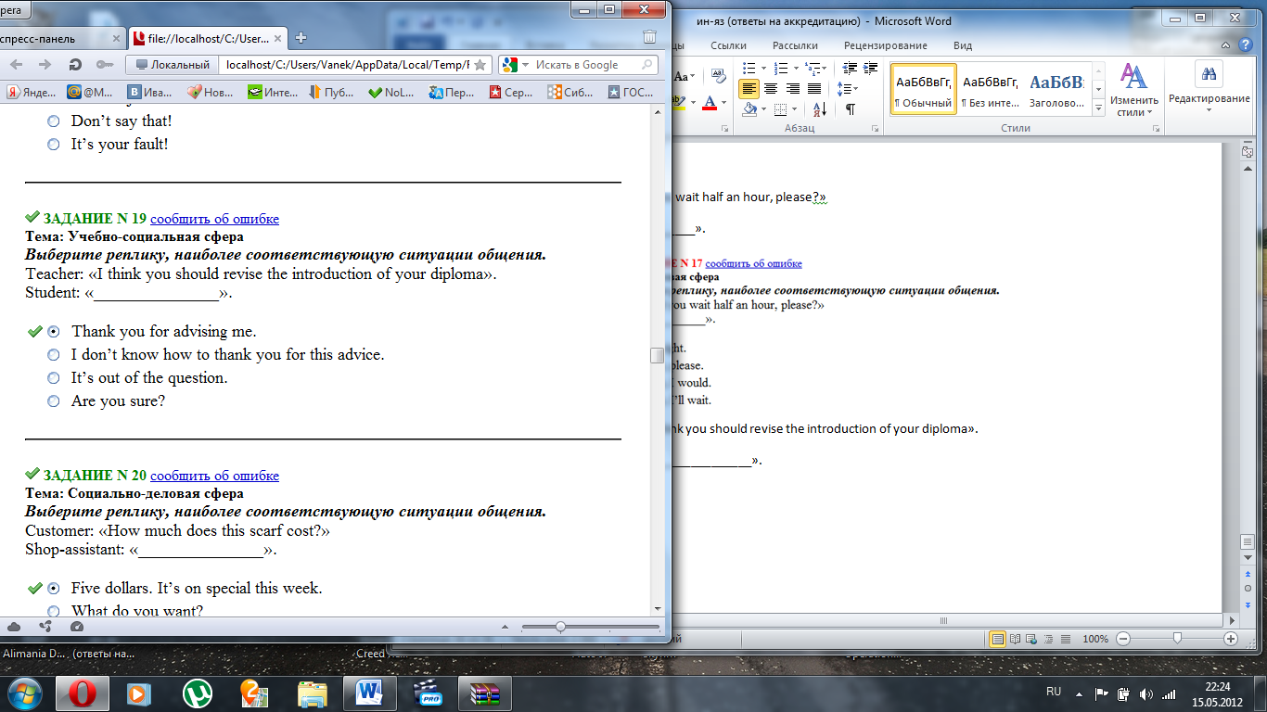The width and height of the screenshot is (1267, 712).
Task: Click 'сообщить об ошибке' link in Word document
Action: [753, 263]
